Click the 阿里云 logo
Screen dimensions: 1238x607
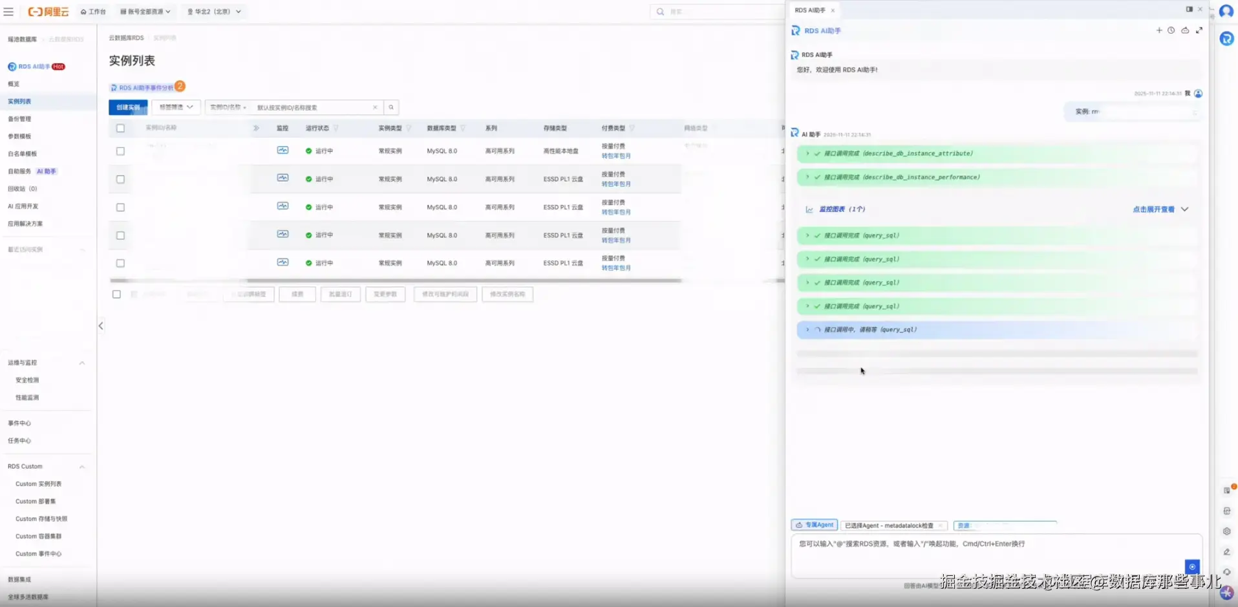pos(48,12)
